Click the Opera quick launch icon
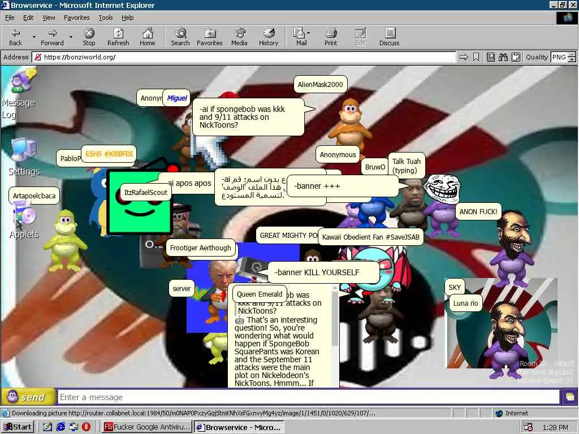The width and height of the screenshot is (579, 434). point(86,427)
